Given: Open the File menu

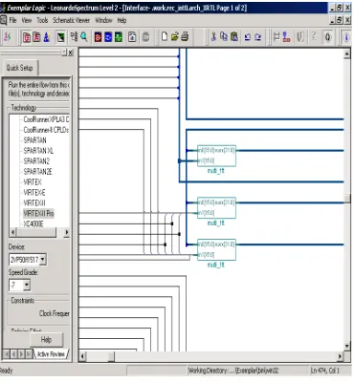Looking at the screenshot, I should 12,20.
